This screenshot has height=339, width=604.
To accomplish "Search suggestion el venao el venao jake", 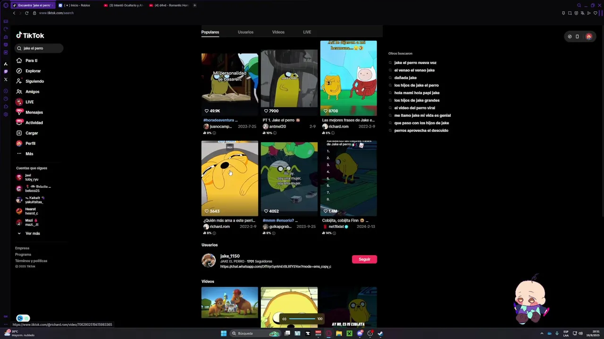I will 414,70.
